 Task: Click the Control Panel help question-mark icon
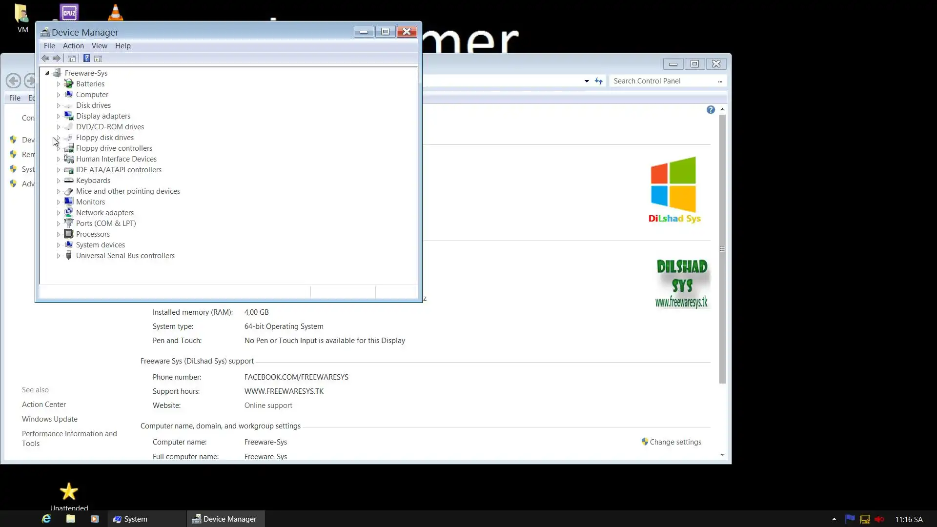[711, 110]
